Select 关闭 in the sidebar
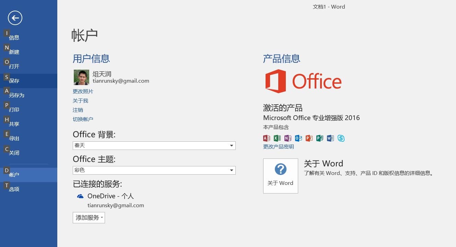 tap(28, 153)
